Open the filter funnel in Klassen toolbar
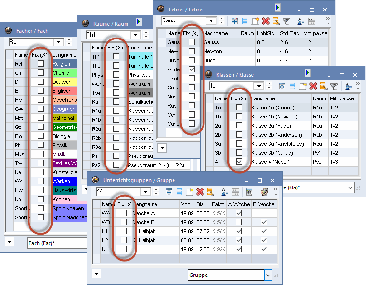 click(x=334, y=87)
